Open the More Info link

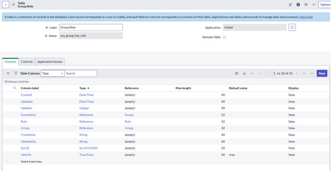pyautogui.click(x=306, y=17)
